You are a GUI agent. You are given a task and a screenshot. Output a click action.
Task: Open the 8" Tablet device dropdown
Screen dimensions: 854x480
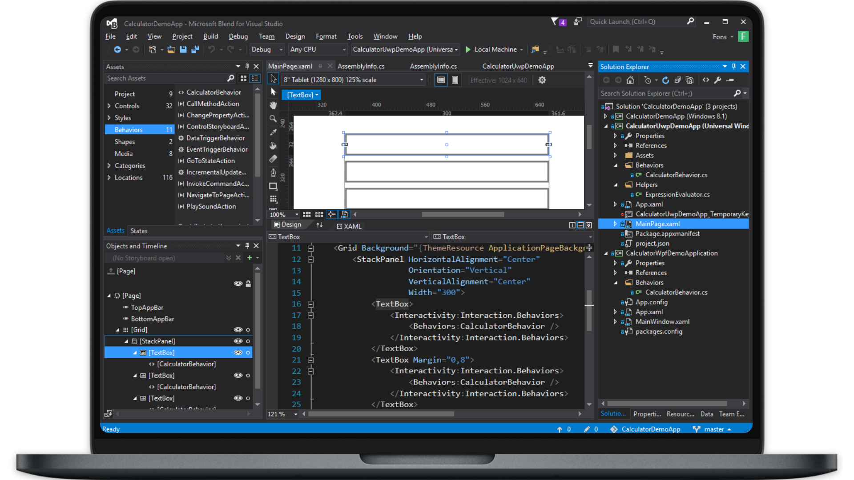pos(353,80)
